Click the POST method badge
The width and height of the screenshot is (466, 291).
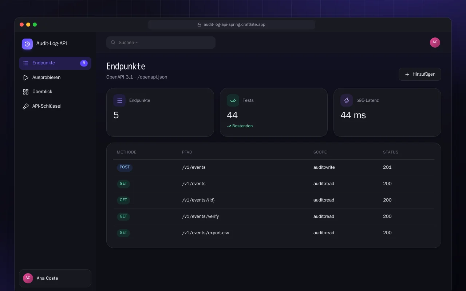click(x=125, y=167)
